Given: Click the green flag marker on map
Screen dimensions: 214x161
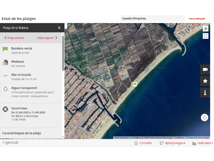Looking at the screenshot, I should pyautogui.click(x=135, y=84).
